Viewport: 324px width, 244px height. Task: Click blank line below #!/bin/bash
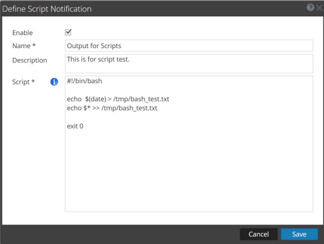click(189, 90)
